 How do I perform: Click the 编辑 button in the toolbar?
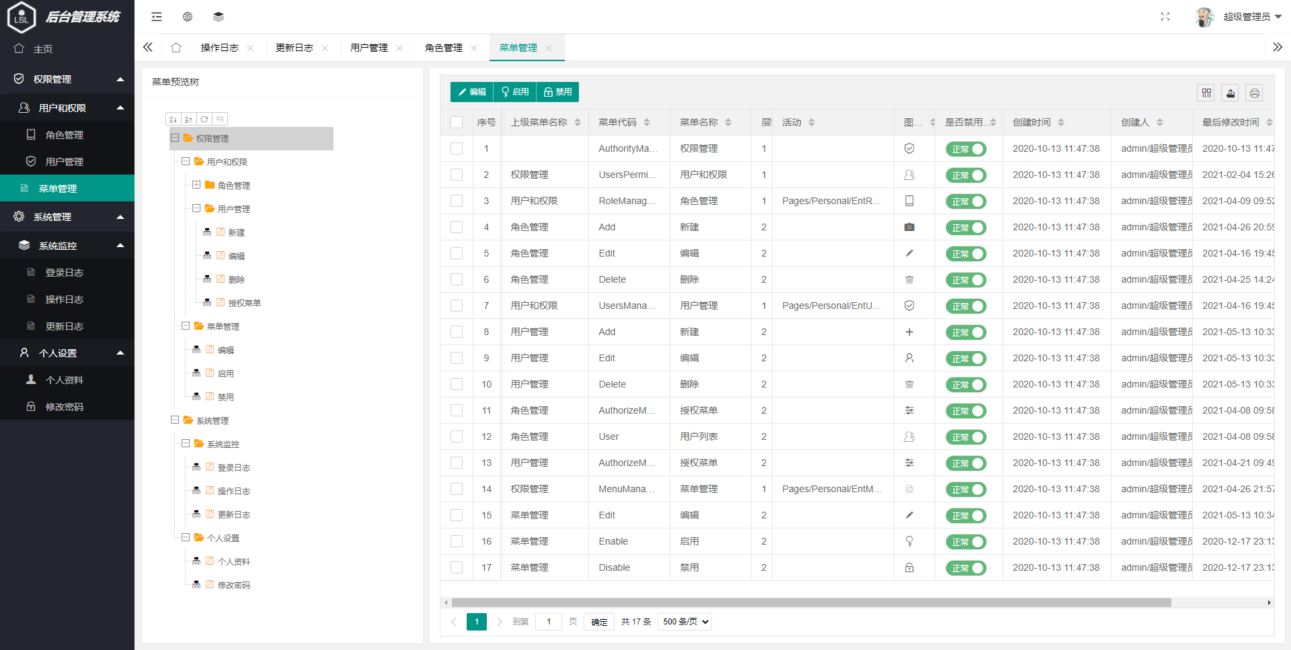(x=471, y=92)
